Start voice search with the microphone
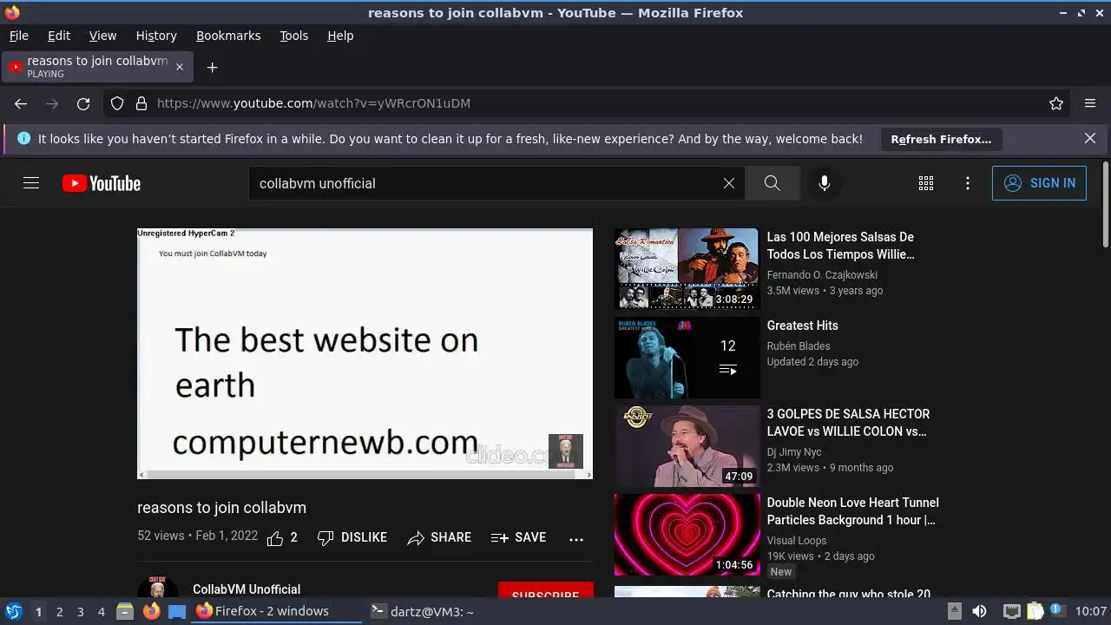This screenshot has width=1111, height=625. (825, 183)
